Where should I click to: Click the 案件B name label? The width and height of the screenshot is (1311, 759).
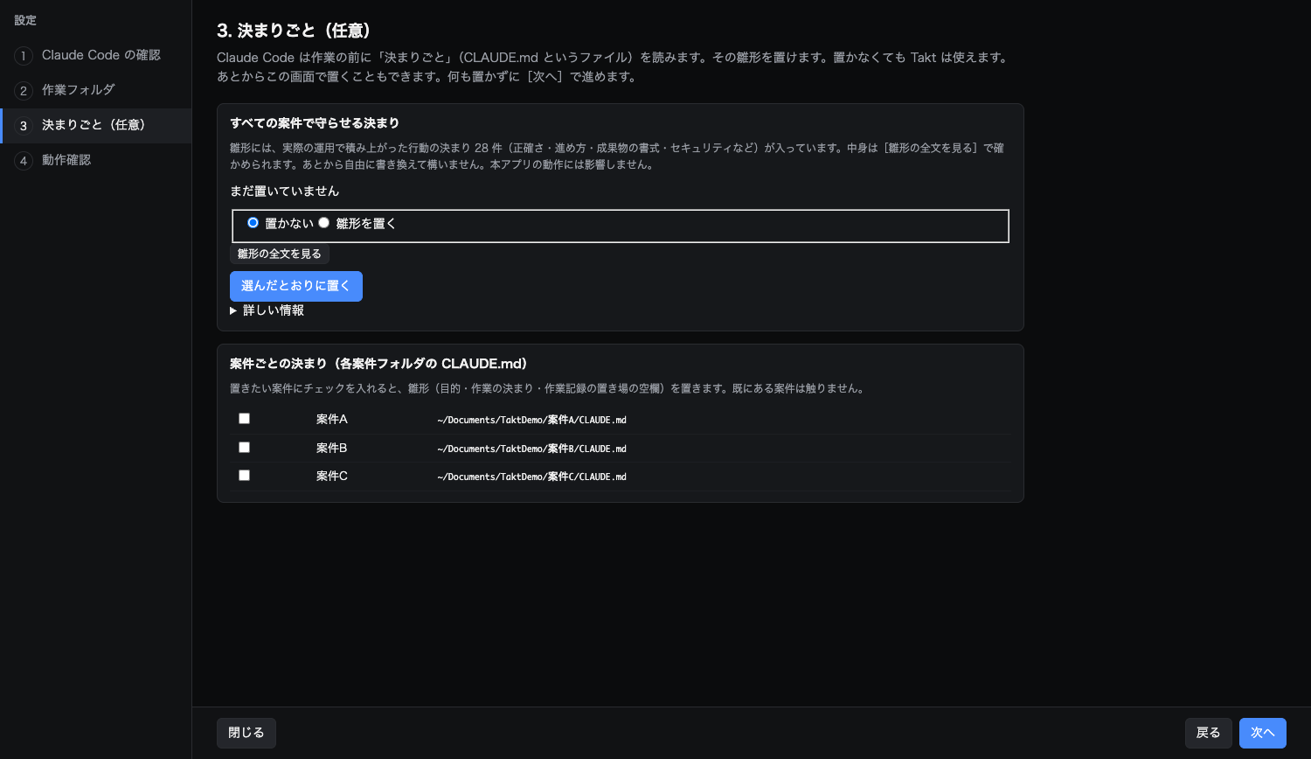coord(332,448)
